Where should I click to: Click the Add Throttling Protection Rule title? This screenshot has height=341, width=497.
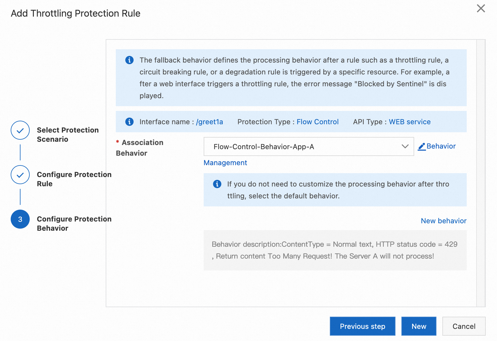coord(76,13)
